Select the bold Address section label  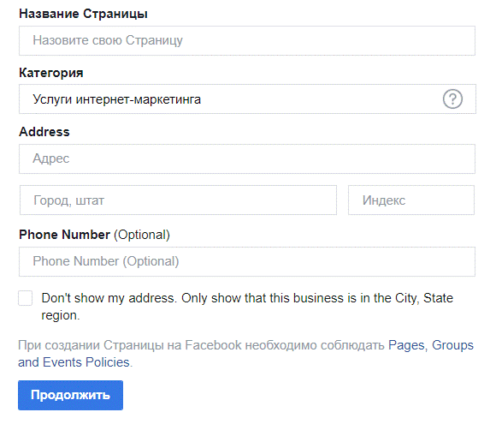click(x=44, y=132)
